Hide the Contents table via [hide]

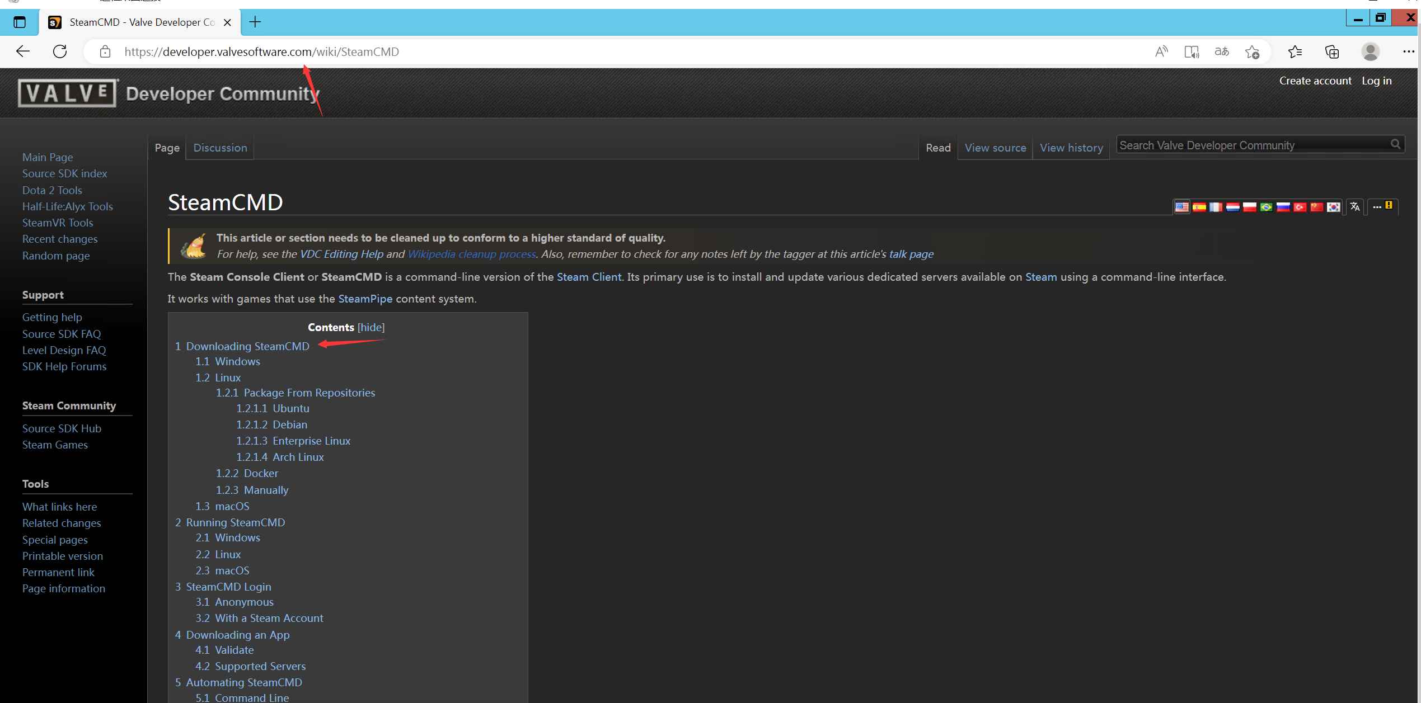(371, 327)
